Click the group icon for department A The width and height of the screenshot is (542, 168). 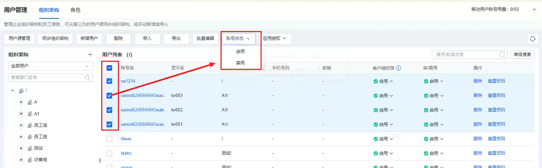pos(30,102)
